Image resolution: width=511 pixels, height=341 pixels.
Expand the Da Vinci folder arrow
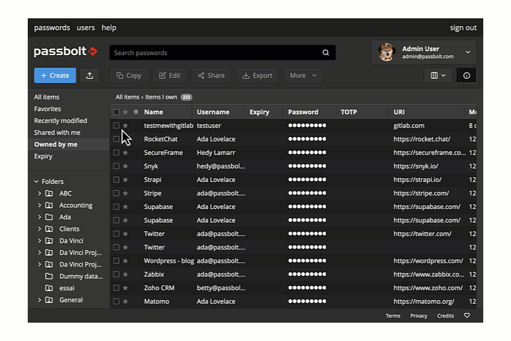[x=40, y=241]
